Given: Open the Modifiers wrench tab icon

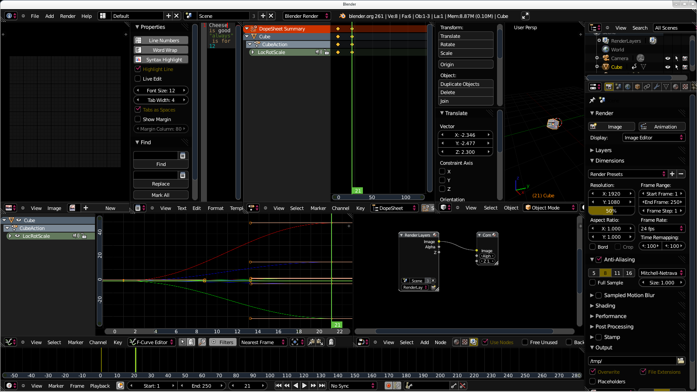Looking at the screenshot, I should pos(656,87).
